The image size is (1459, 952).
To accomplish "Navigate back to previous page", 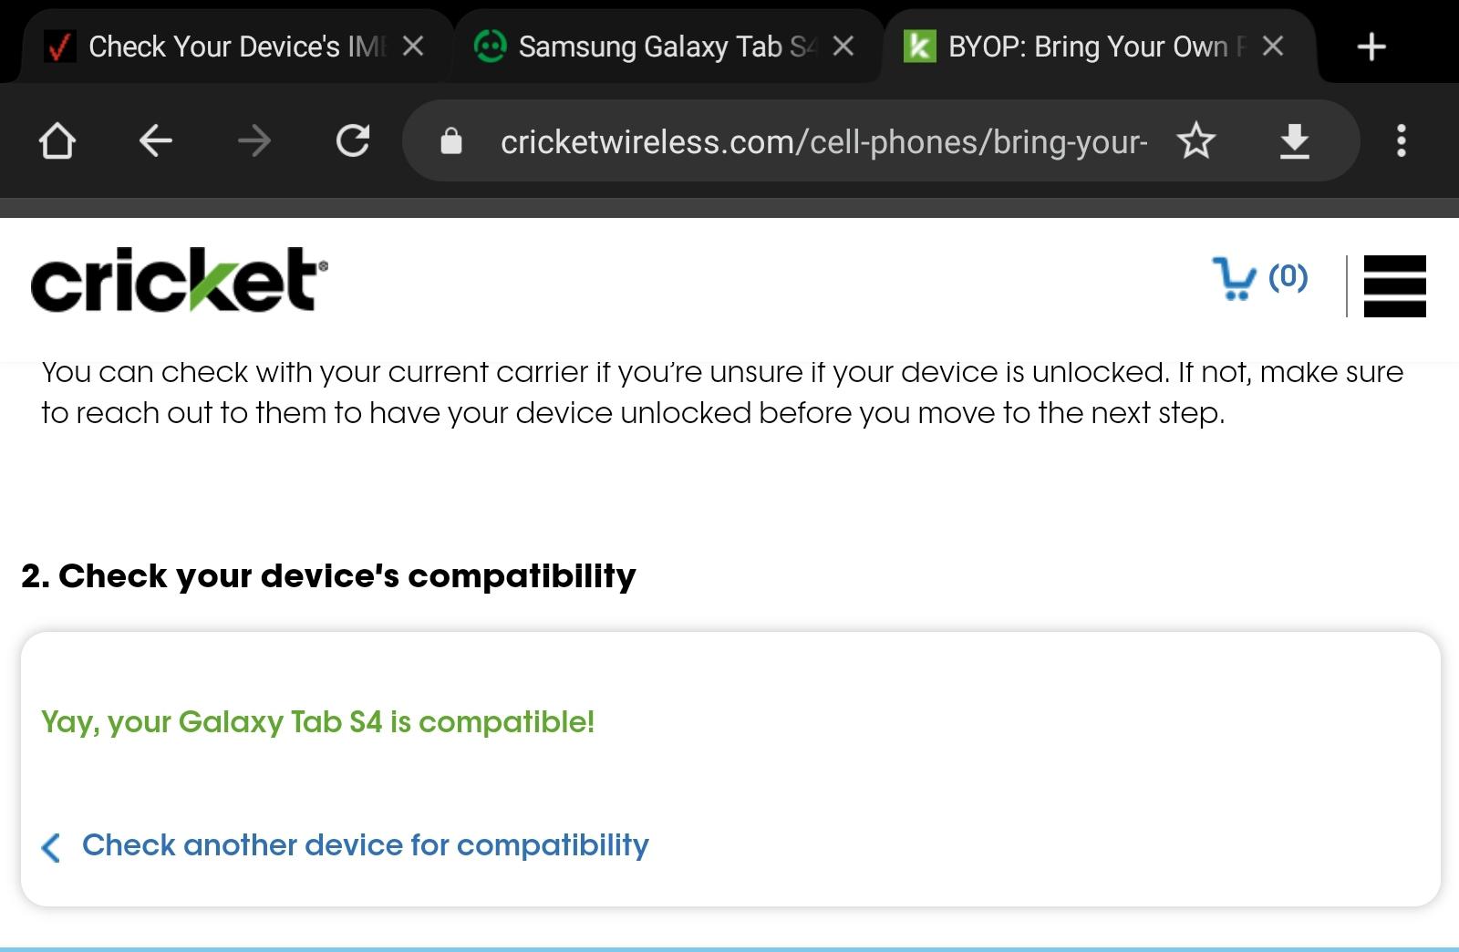I will (156, 141).
